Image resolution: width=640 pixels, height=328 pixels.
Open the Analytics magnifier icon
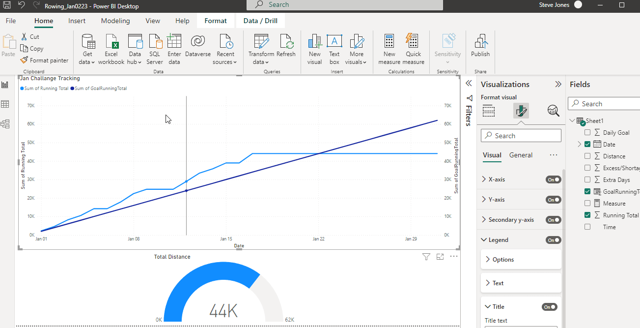tap(554, 111)
